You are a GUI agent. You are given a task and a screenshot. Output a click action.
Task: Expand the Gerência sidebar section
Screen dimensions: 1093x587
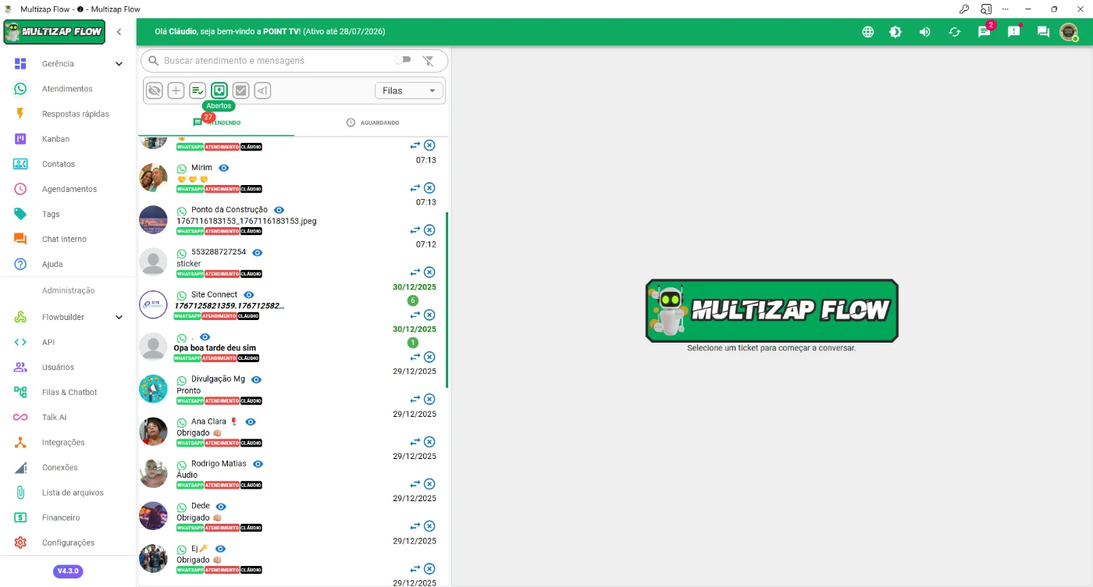119,64
